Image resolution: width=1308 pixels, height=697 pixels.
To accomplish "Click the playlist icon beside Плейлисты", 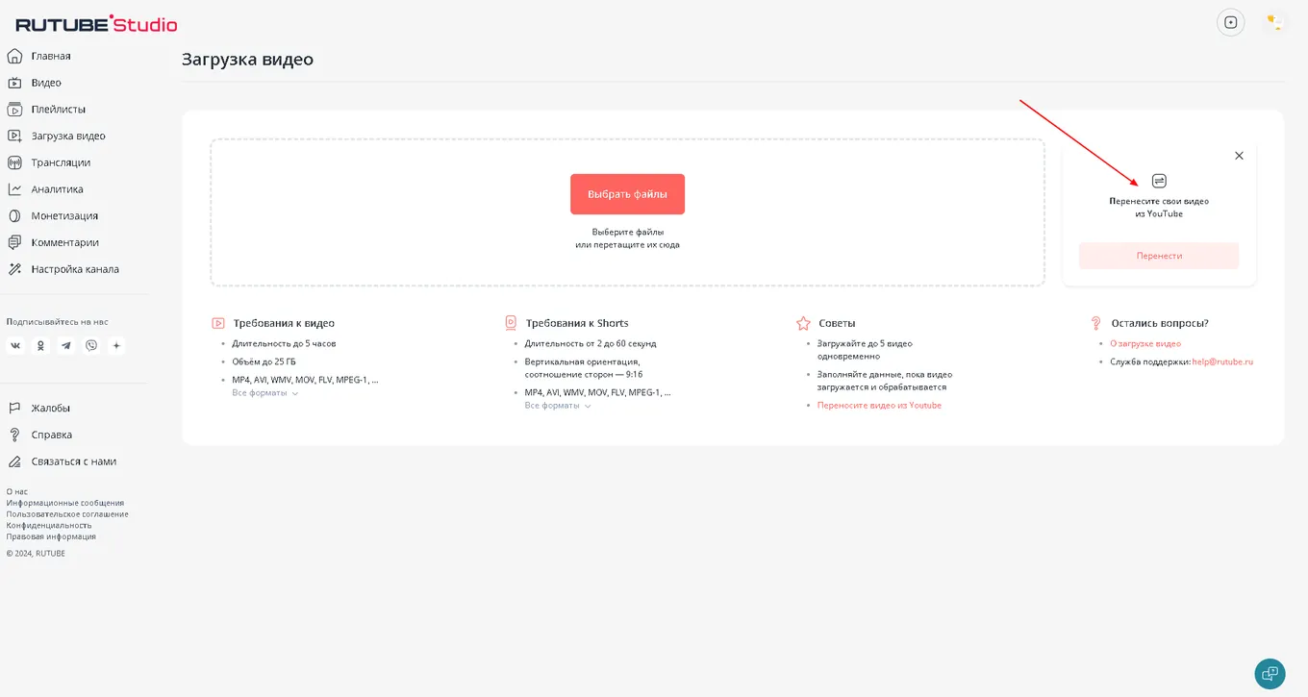I will pyautogui.click(x=14, y=110).
